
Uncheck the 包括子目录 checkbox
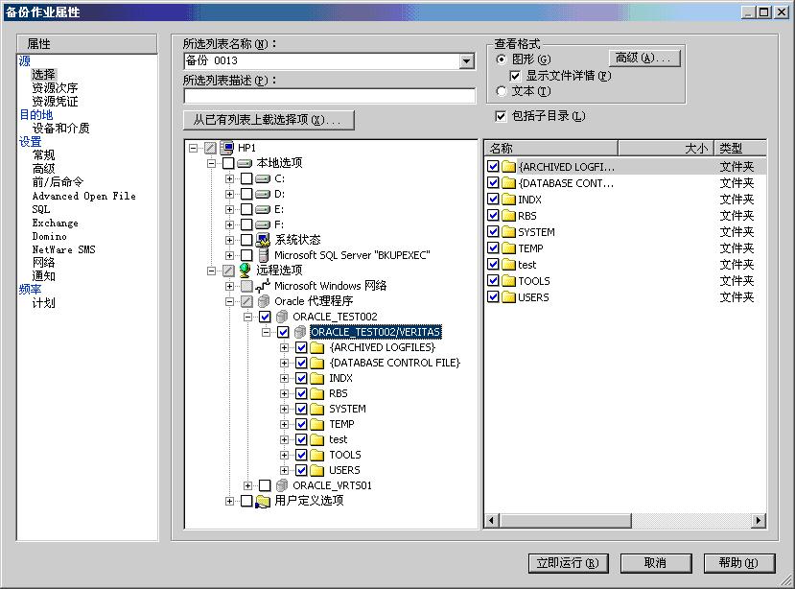tap(501, 116)
